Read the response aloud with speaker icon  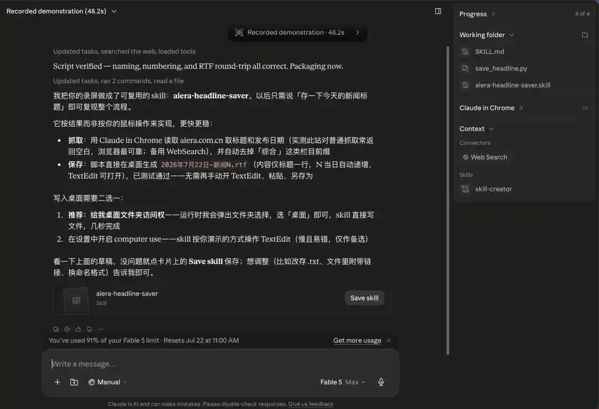[x=67, y=329]
